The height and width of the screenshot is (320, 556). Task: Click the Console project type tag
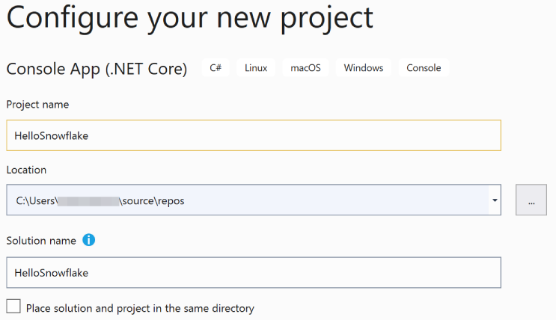pyautogui.click(x=424, y=68)
